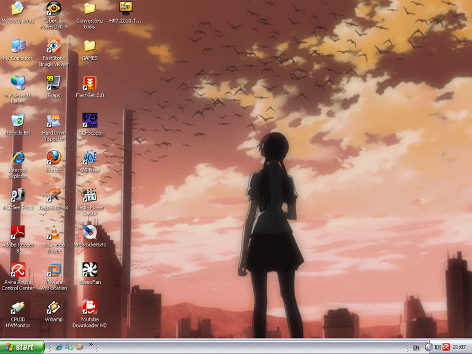The width and height of the screenshot is (472, 354).
Task: Click the second Quick Launch icon
Action: click(x=69, y=347)
